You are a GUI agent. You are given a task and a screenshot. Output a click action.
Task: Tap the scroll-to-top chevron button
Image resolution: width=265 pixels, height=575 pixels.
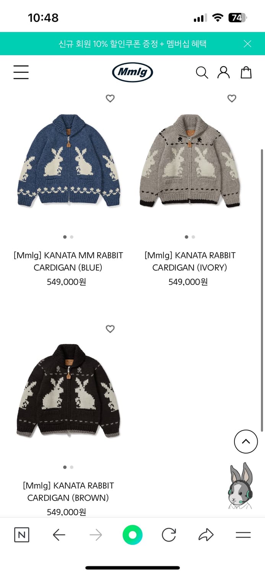[x=246, y=442]
